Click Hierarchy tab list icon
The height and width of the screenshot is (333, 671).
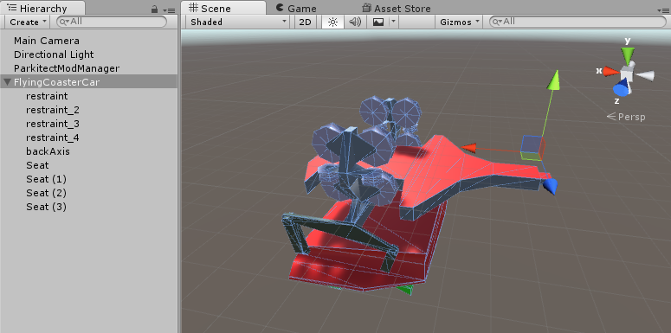pos(11,7)
